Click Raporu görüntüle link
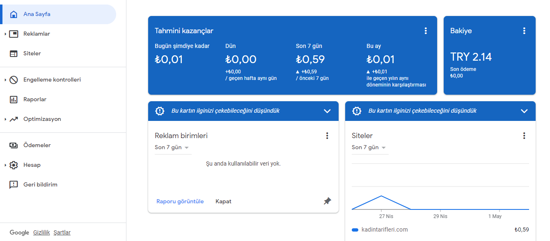 [180, 201]
